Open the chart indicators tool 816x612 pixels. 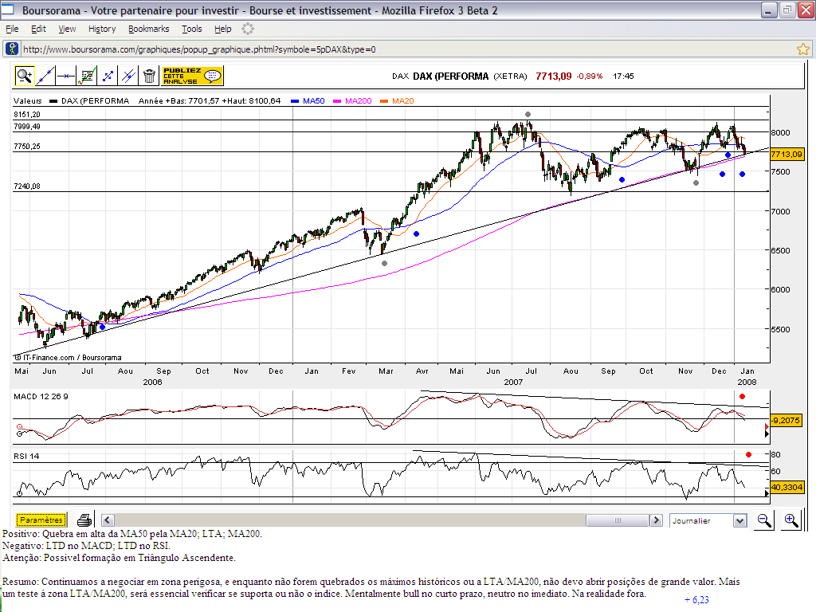point(87,76)
